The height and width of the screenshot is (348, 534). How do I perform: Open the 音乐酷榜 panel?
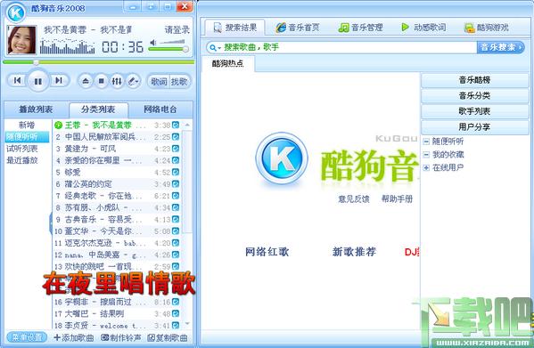point(475,80)
